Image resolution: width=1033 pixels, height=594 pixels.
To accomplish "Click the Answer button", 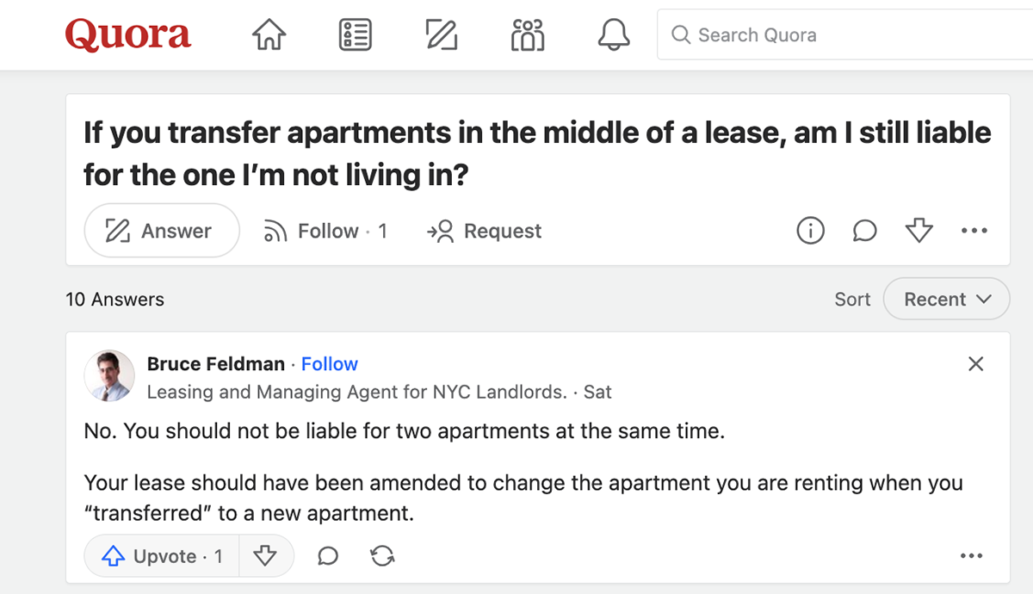I will [x=161, y=230].
